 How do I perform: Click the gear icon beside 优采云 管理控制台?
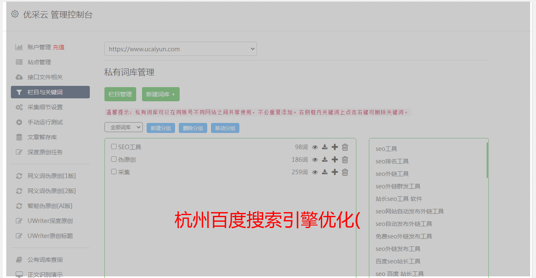pos(15,14)
